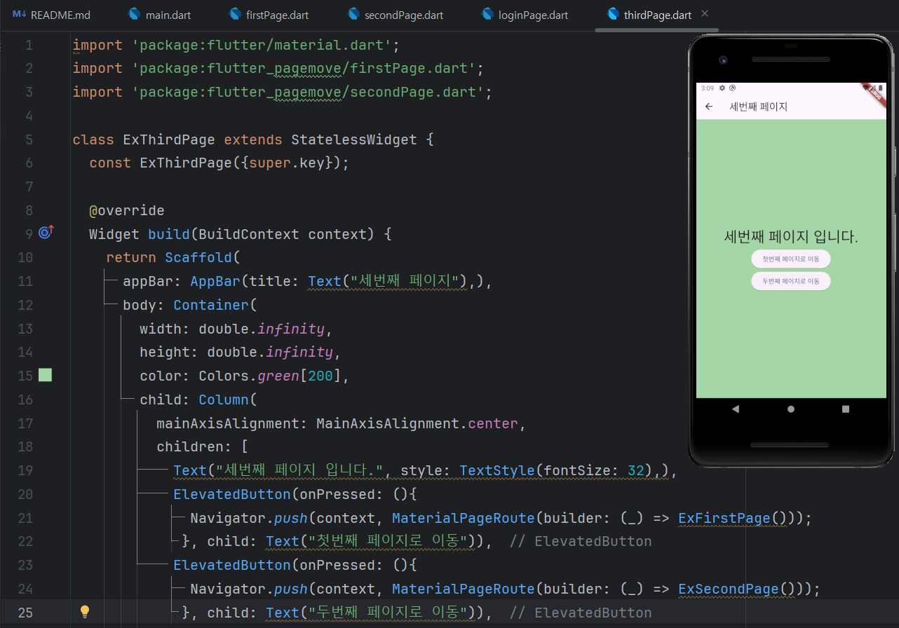
Task: Click infinity on the width line
Action: 291,329
